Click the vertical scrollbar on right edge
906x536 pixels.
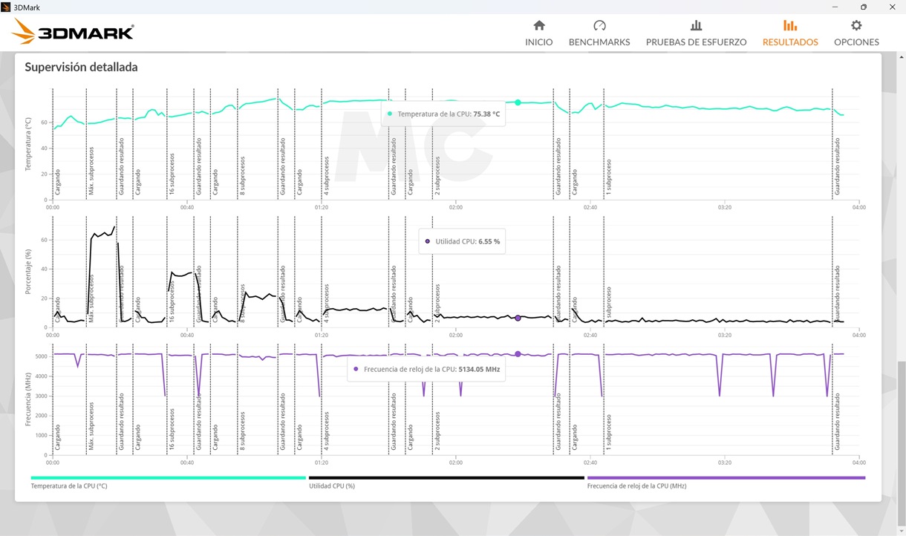pos(902,297)
